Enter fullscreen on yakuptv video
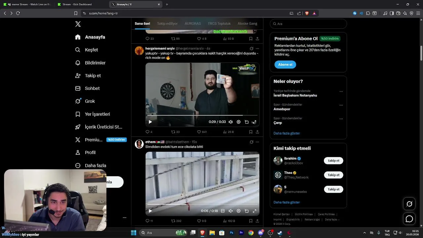 point(254,122)
